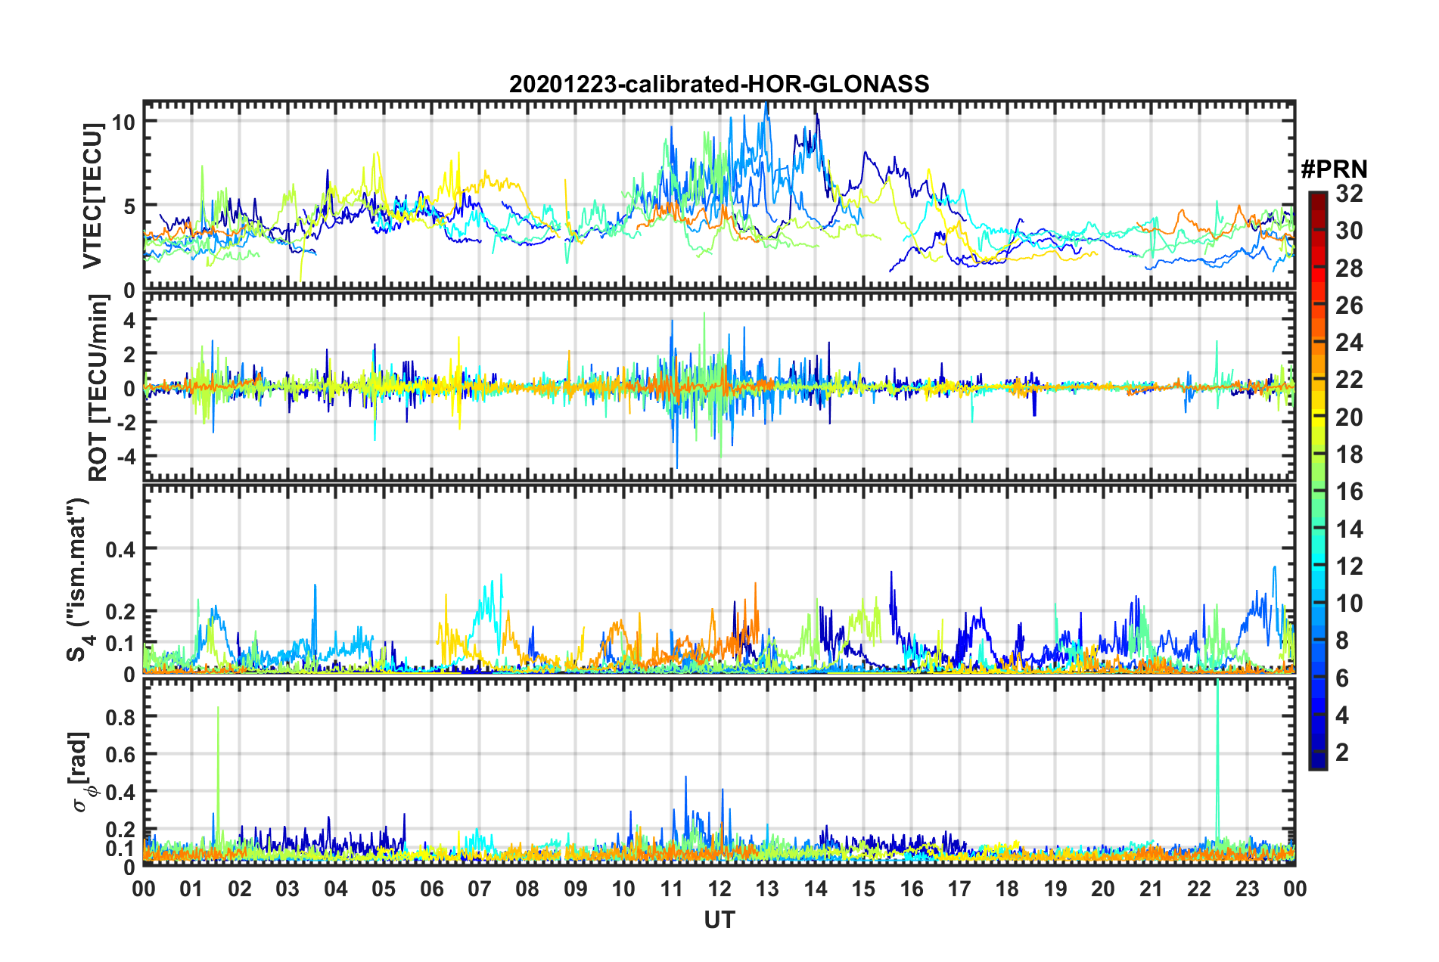Click the ROT axis tick label -4

click(125, 457)
